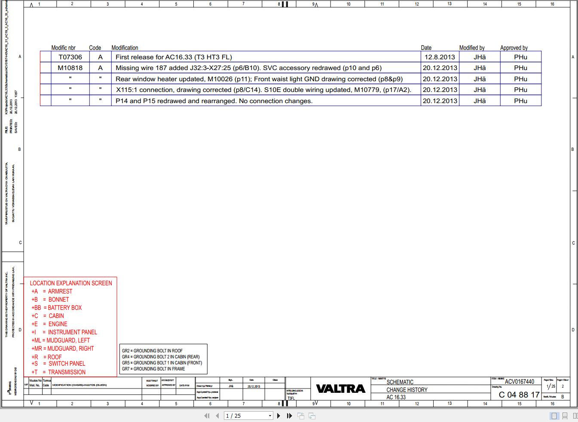578x422 pixels.
Task: Click 'Rear window heater updated' entry
Action: (259, 79)
